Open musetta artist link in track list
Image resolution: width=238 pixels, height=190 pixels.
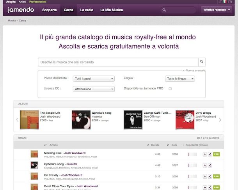[x=72, y=164]
